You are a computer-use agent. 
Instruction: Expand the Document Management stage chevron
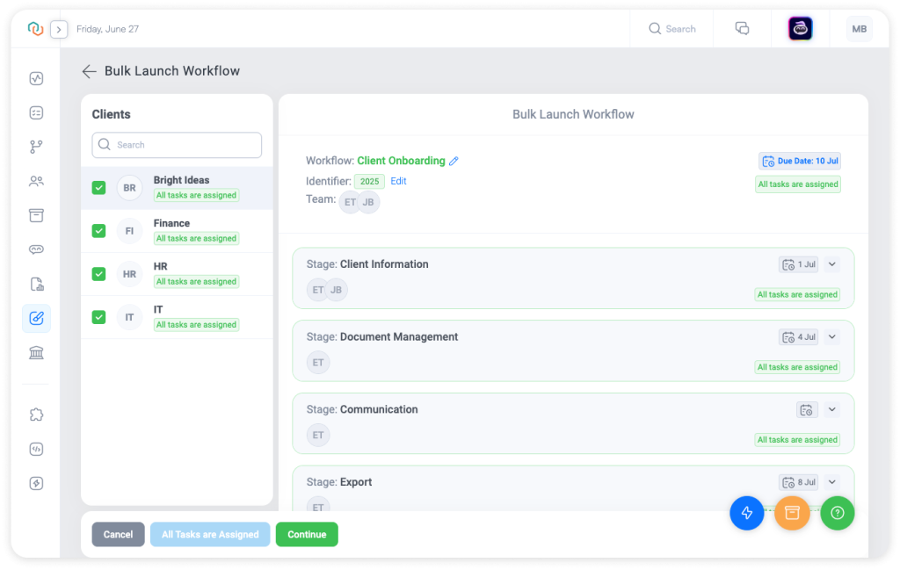[832, 337]
